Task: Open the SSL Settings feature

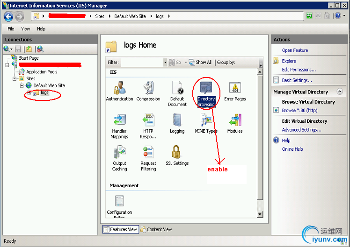Action: (177, 155)
